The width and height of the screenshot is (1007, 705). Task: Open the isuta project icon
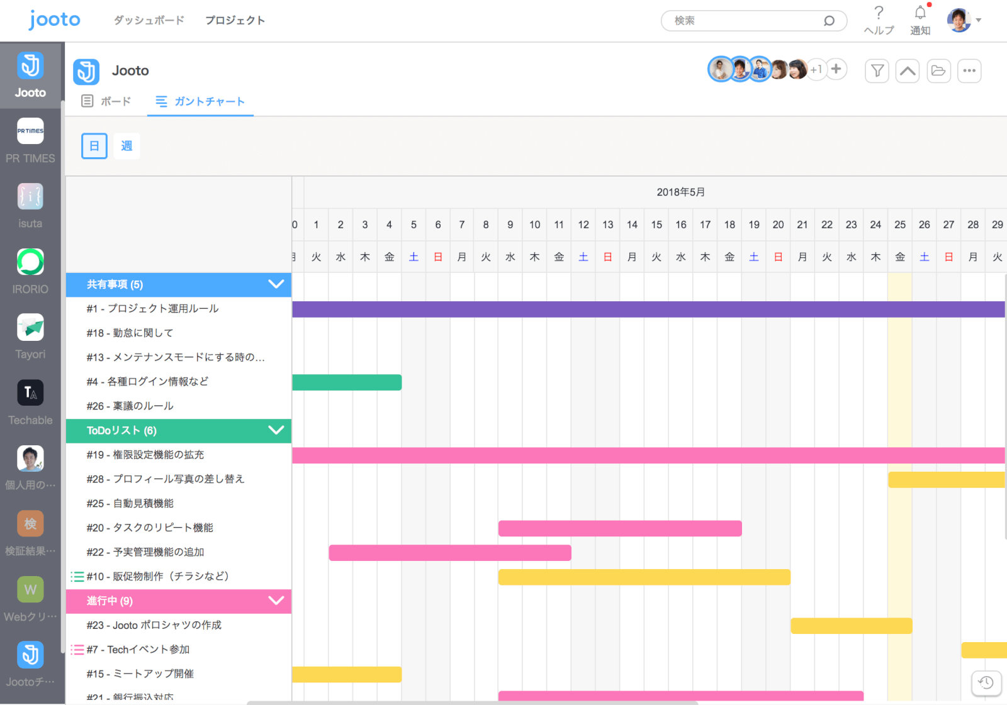[30, 196]
